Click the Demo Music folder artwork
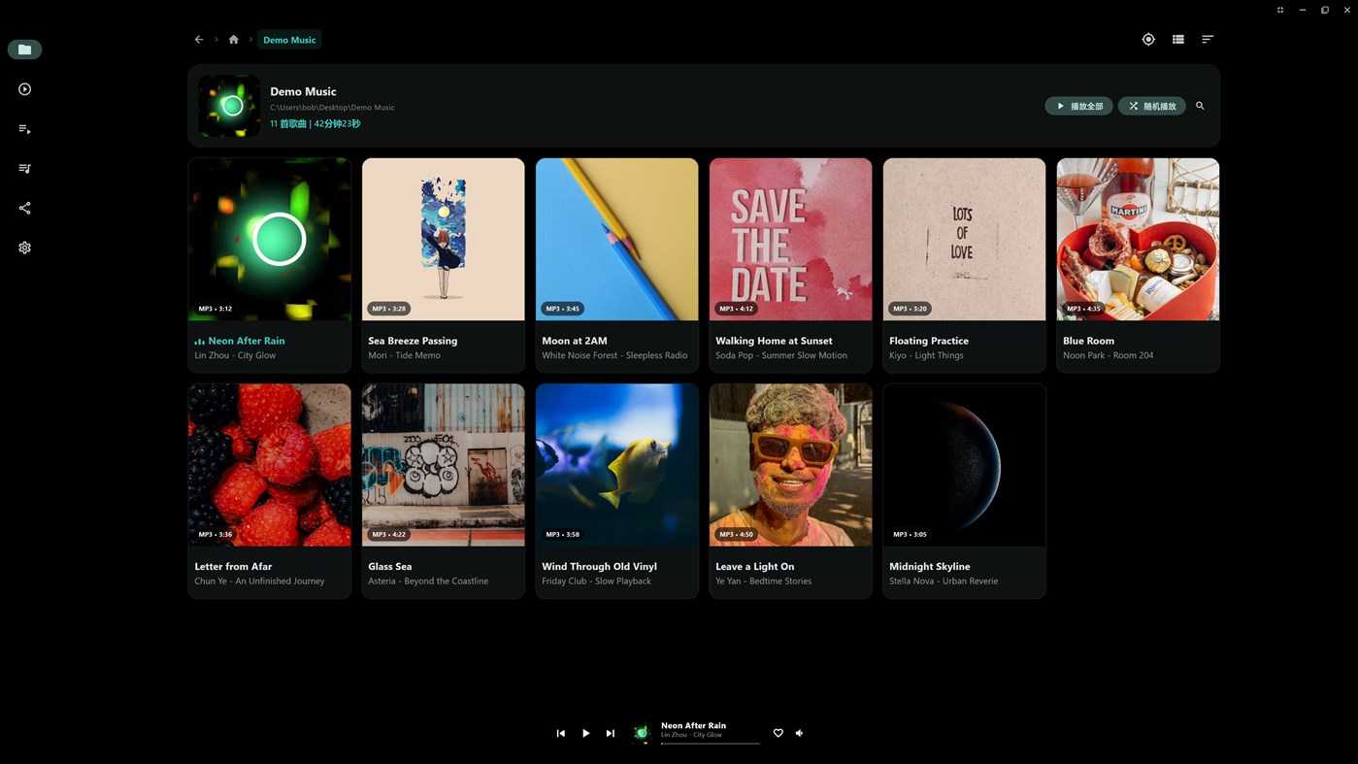Image resolution: width=1358 pixels, height=764 pixels. tap(229, 106)
